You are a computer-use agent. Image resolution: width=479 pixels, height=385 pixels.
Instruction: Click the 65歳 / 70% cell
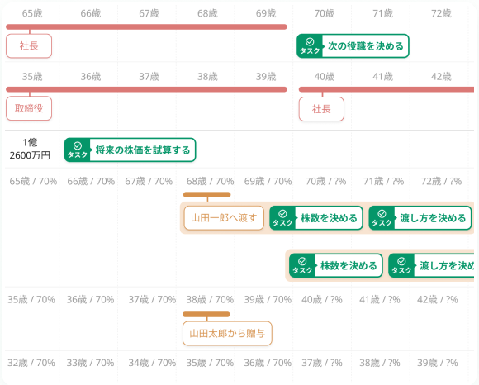click(x=33, y=181)
